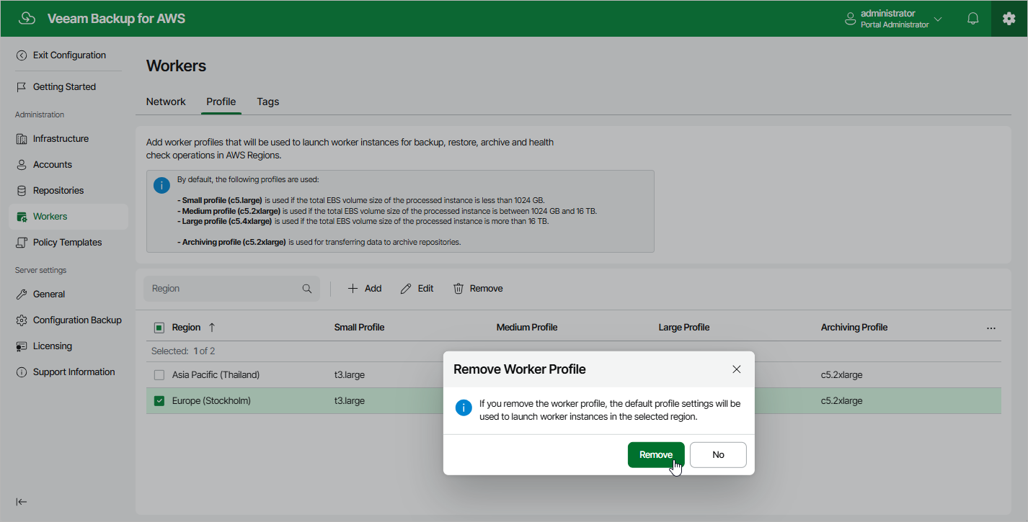Image resolution: width=1028 pixels, height=522 pixels.
Task: Expand the administrator account dropdown chevron
Action: click(938, 19)
